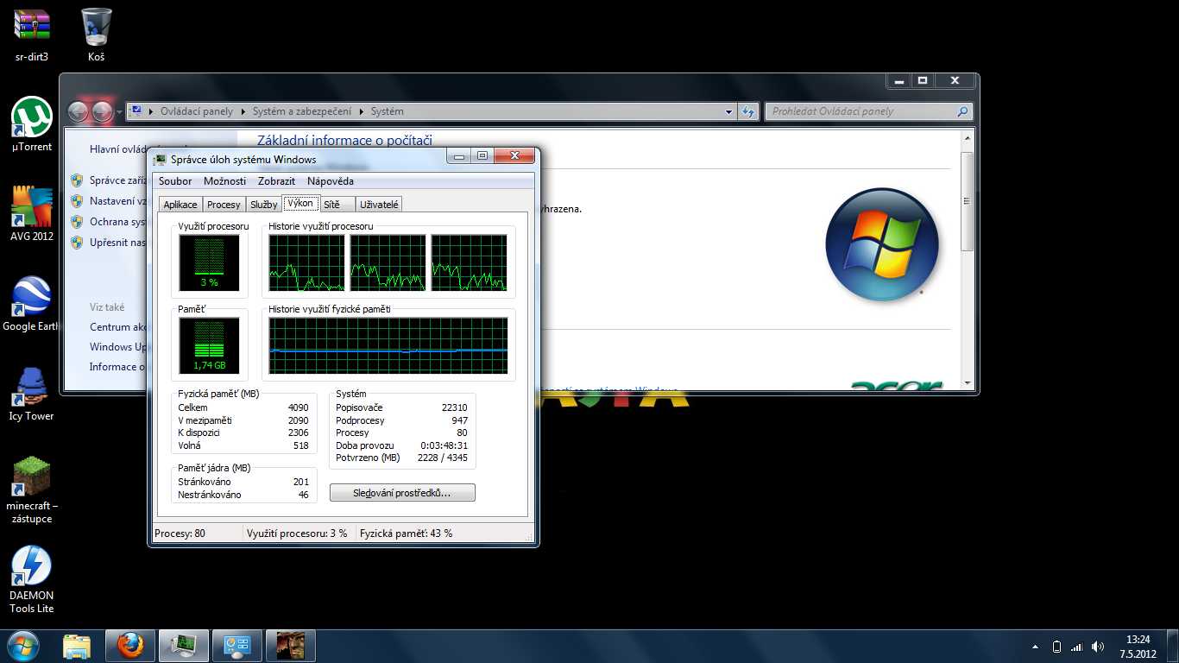Image resolution: width=1179 pixels, height=663 pixels.
Task: Open the Nastavení vz link
Action: coord(118,201)
